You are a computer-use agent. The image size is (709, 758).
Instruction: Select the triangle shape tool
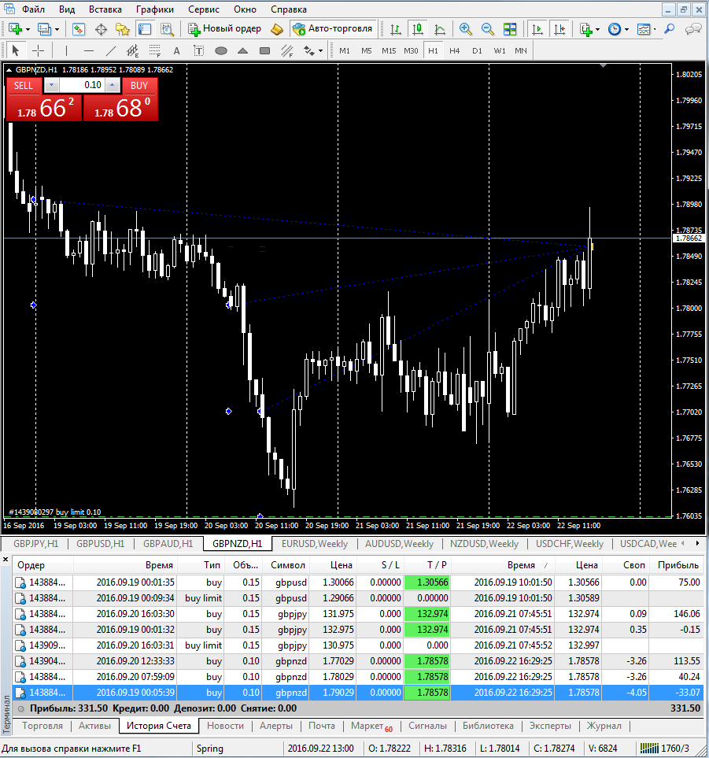click(242, 50)
